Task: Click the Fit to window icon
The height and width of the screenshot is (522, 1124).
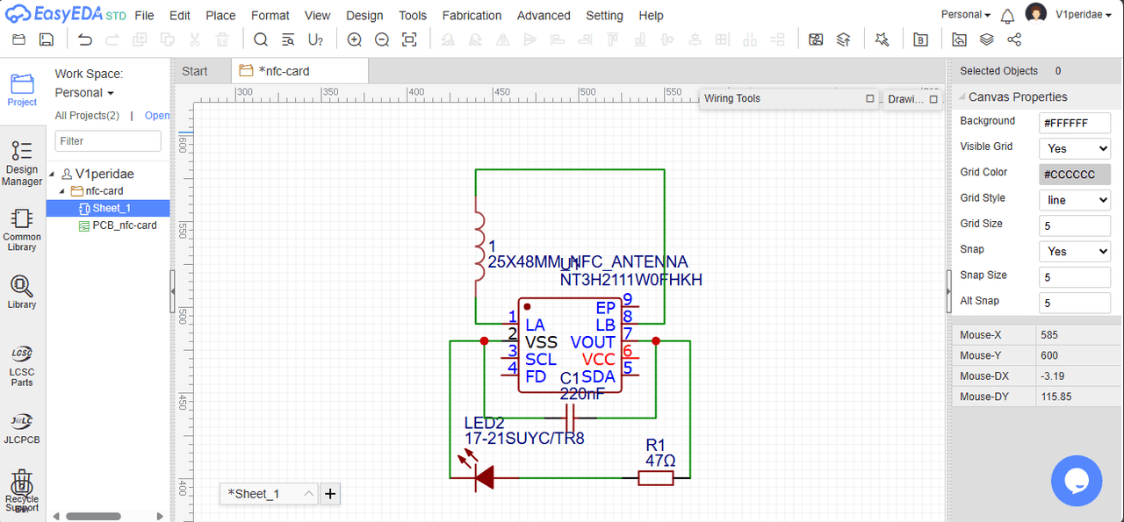Action: 409,39
